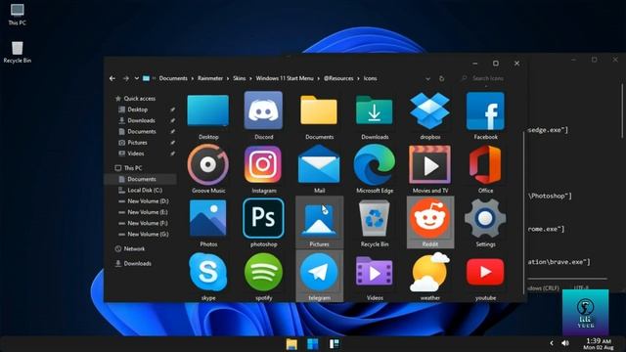
Task: Select the Discord icon file
Action: tap(263, 115)
